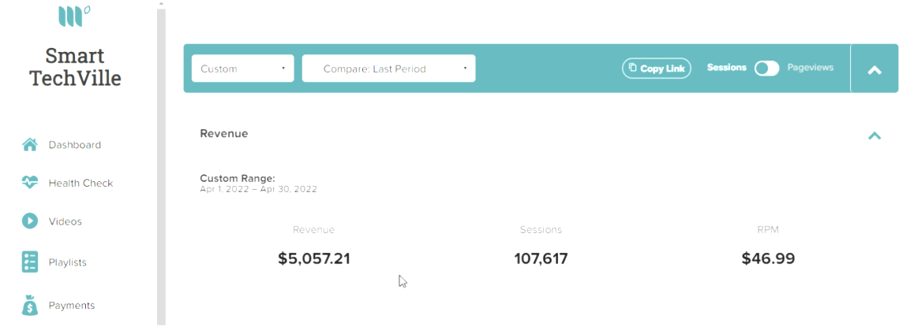This screenshot has width=910, height=330.
Task: Open the Compare: Last Period dropdown
Action: pos(389,69)
